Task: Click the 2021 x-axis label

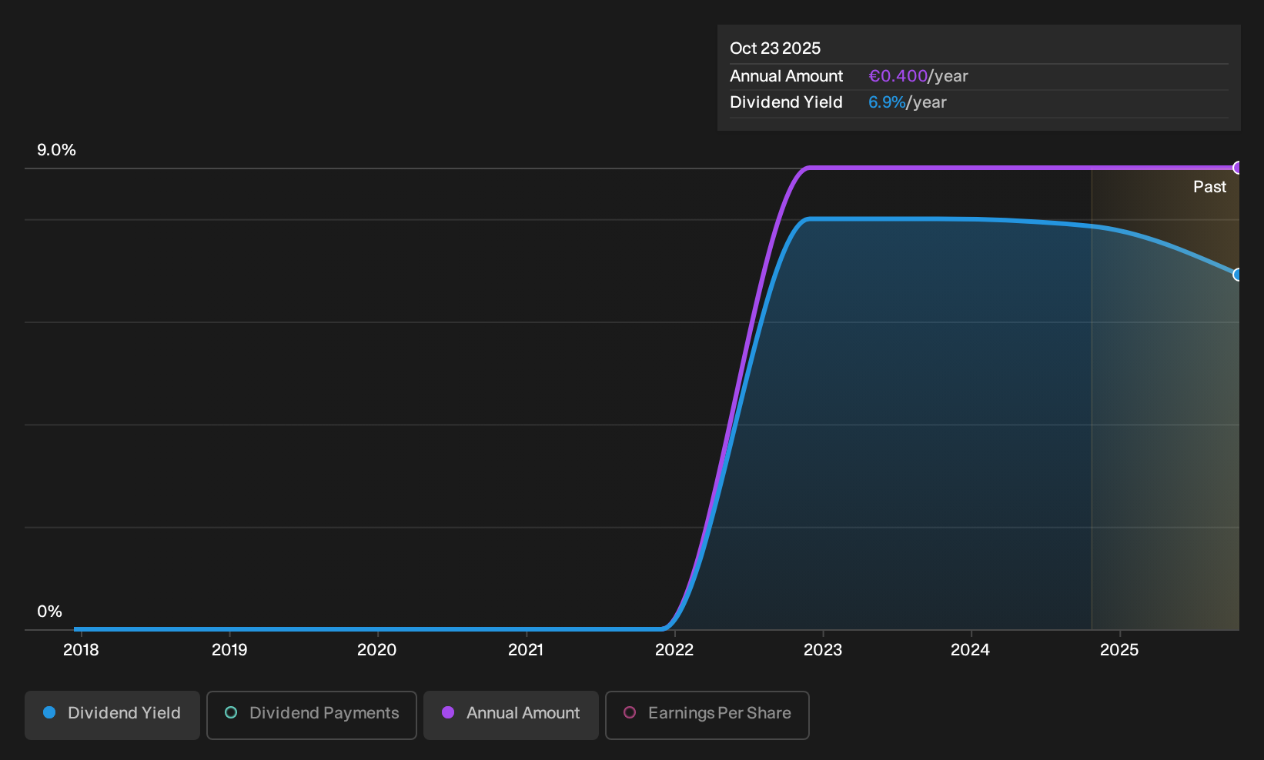Action: click(x=526, y=650)
